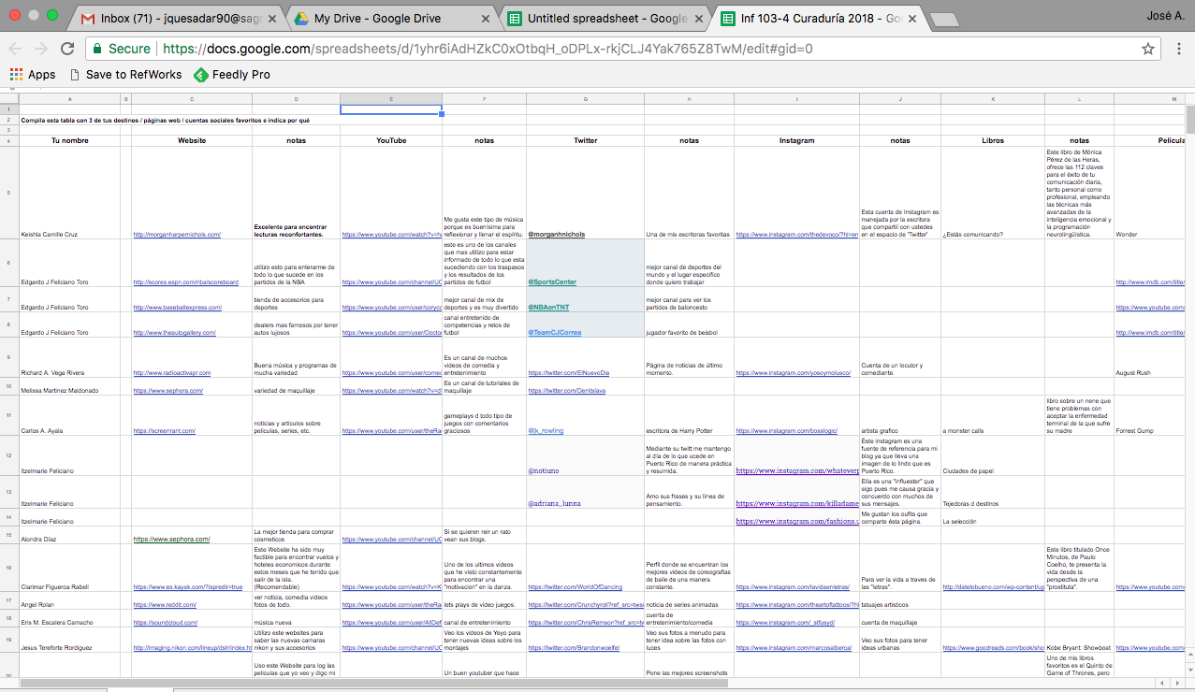
Task: Select the 'Melissa Martinez Maldonado' cell
Action: point(70,388)
